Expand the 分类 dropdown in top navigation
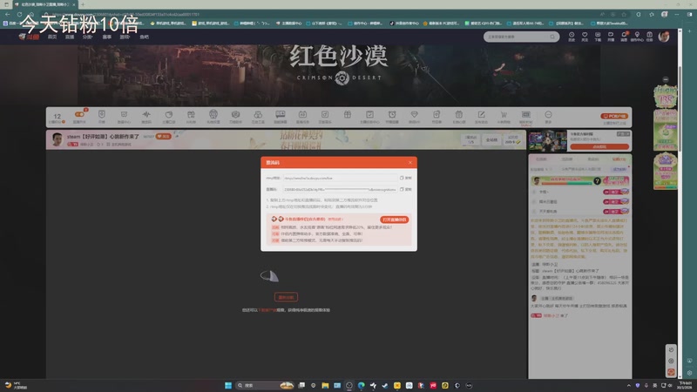697x392 pixels. point(87,37)
